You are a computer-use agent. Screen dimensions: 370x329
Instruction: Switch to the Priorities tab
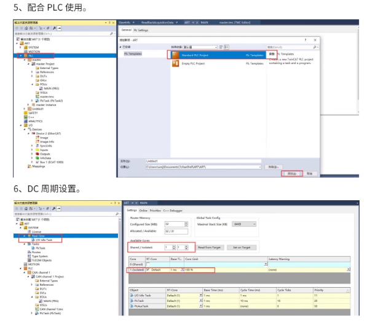click(x=155, y=210)
